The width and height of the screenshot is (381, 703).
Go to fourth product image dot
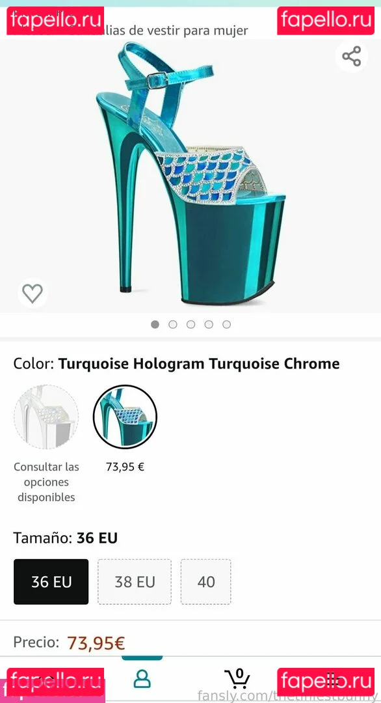209,324
